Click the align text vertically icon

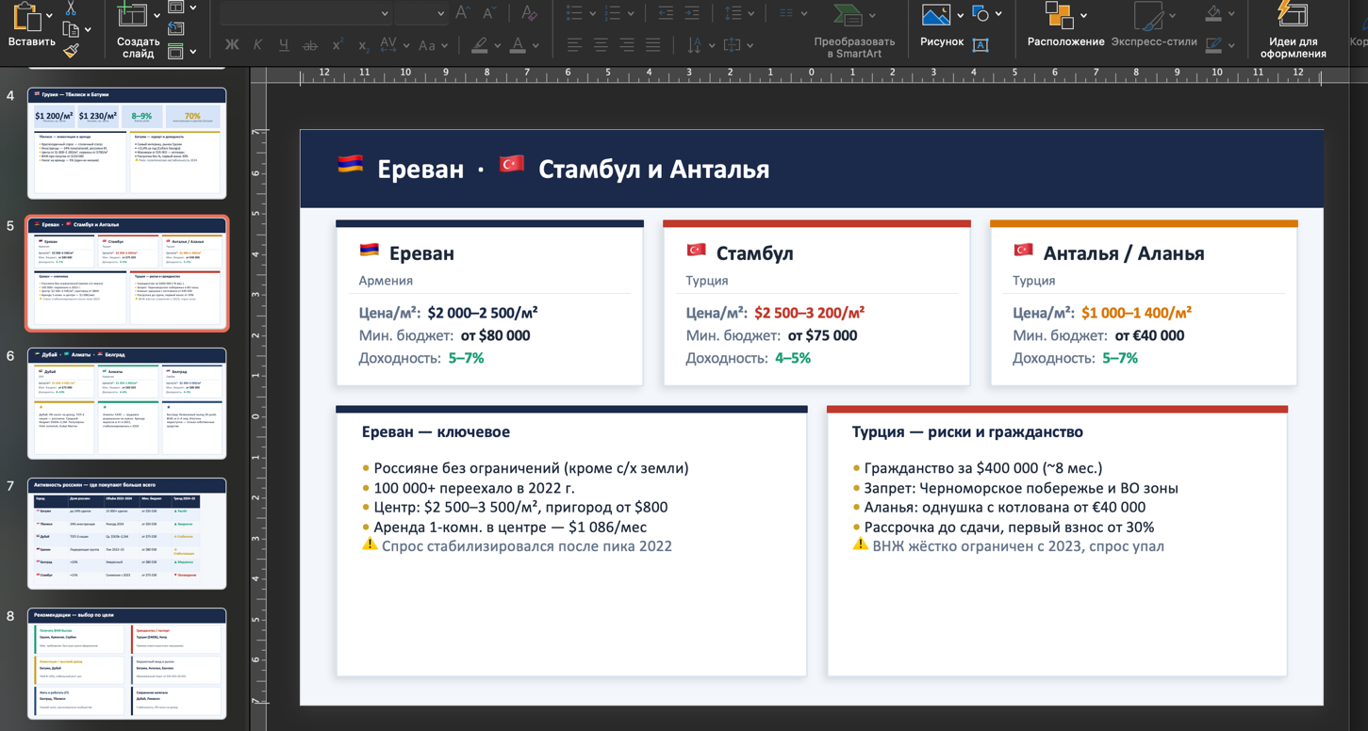(x=732, y=44)
